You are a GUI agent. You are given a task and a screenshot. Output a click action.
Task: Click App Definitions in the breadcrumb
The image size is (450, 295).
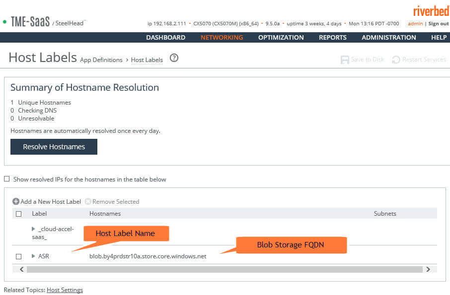[101, 60]
